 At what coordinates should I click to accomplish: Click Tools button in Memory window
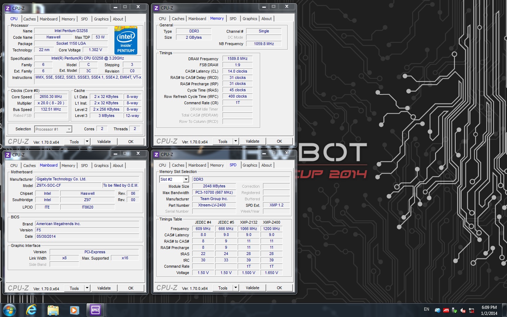click(223, 141)
